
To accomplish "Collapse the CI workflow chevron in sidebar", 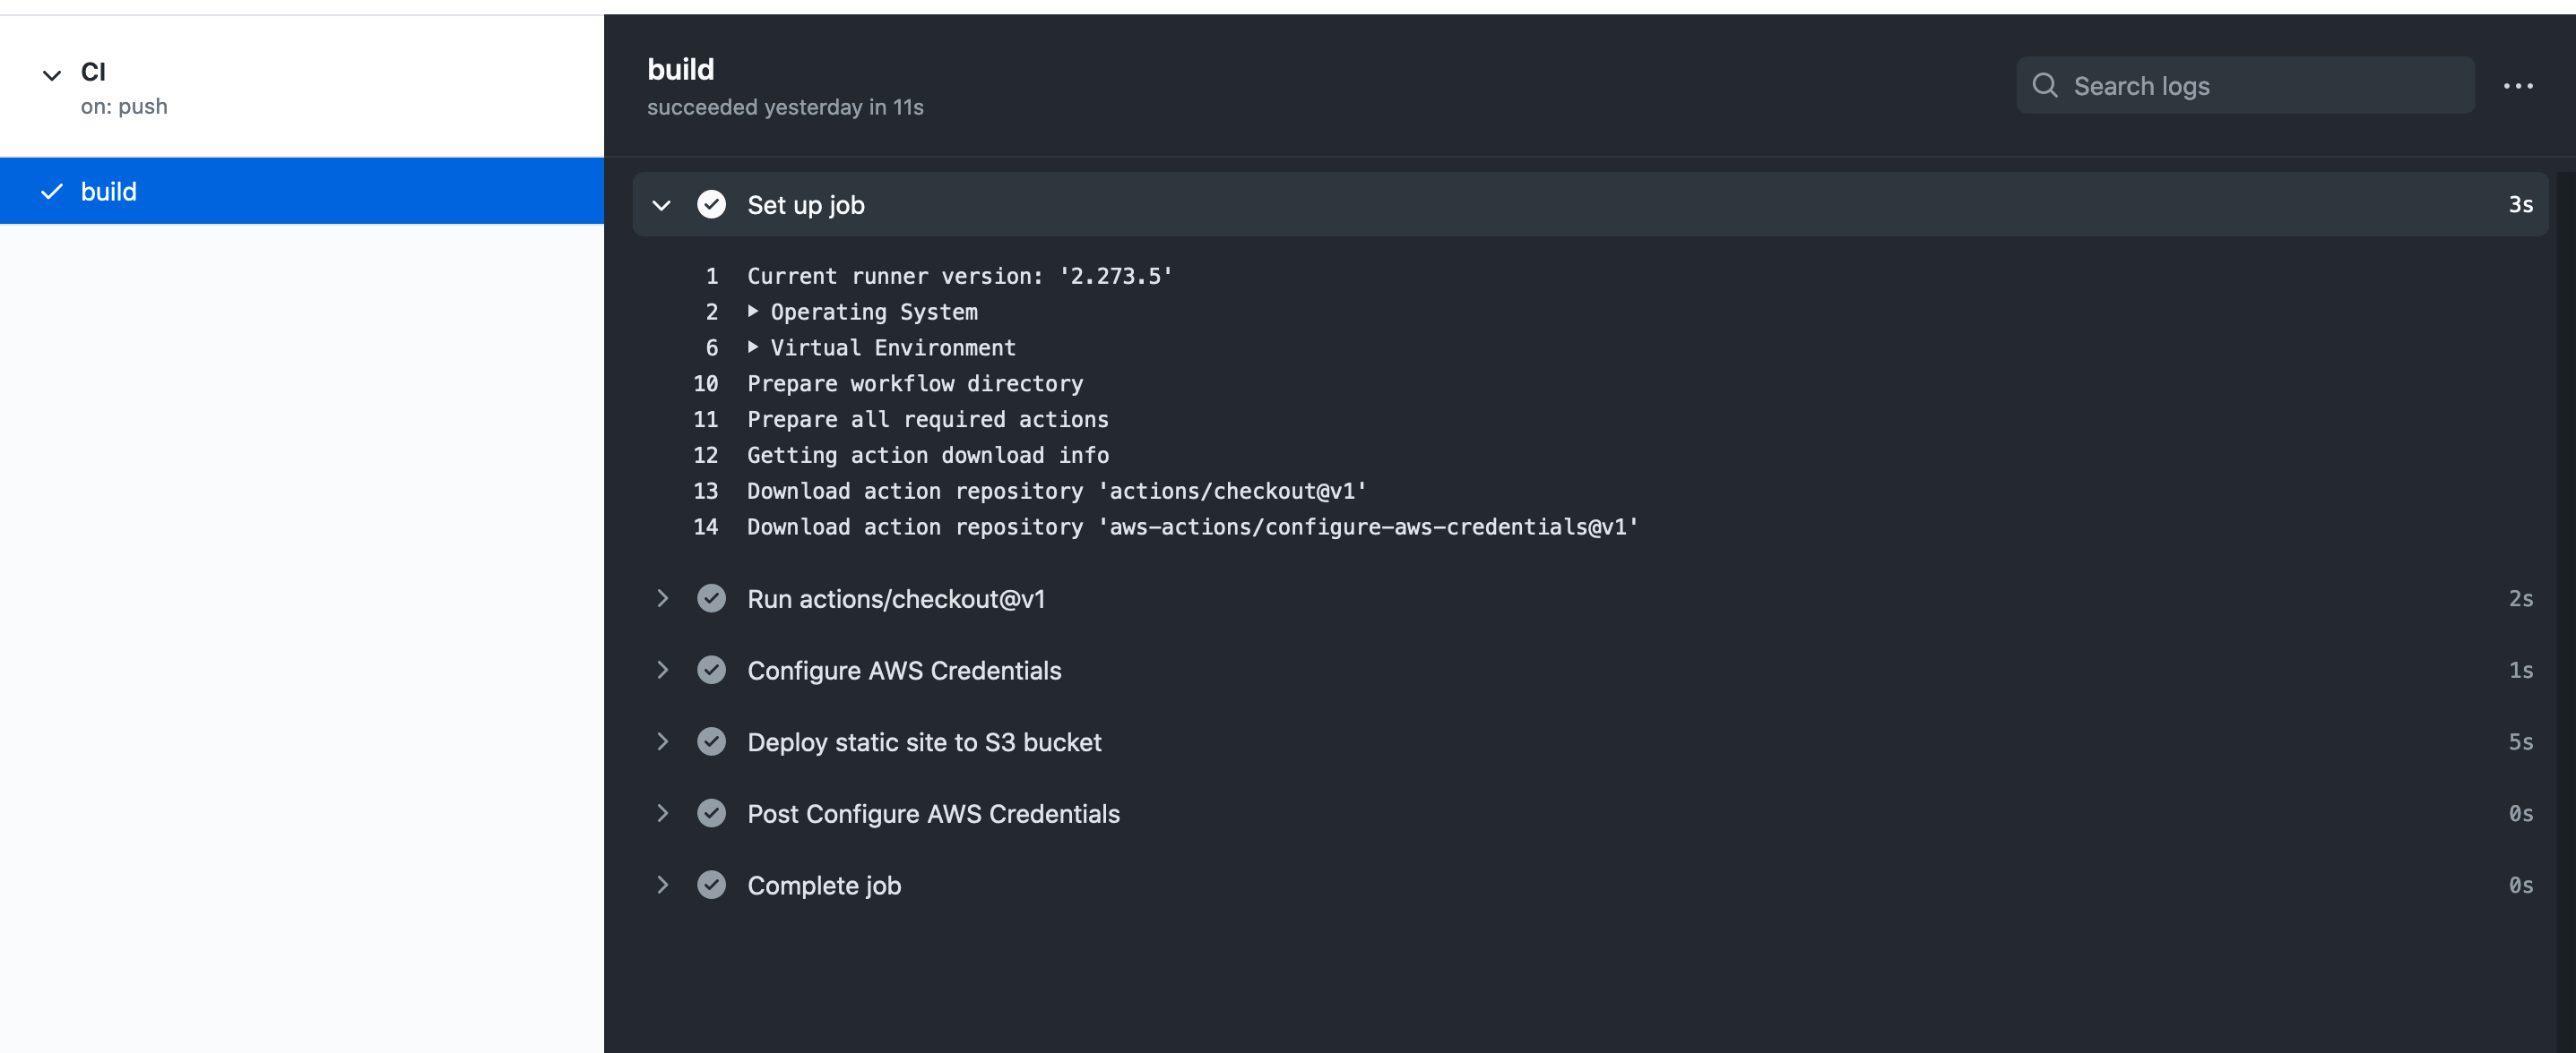I will point(52,75).
